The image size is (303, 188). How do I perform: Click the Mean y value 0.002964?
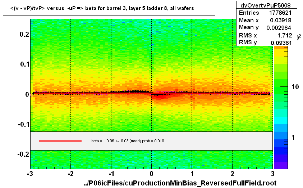pyautogui.click(x=279, y=28)
